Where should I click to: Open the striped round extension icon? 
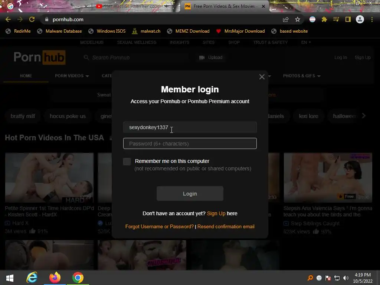312,19
